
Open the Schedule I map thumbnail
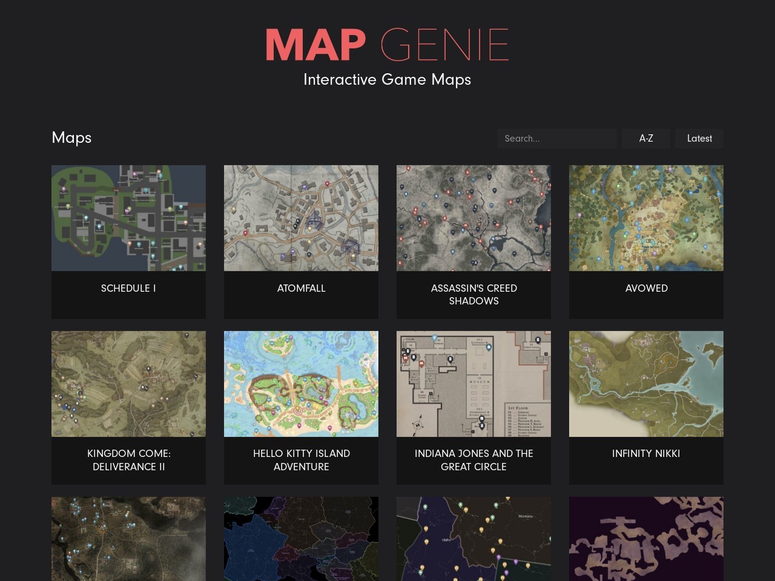[128, 218]
